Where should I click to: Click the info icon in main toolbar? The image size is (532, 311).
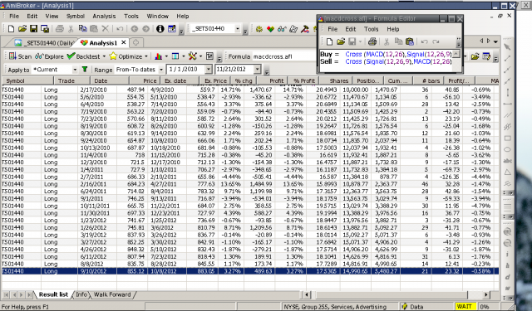pos(160,29)
